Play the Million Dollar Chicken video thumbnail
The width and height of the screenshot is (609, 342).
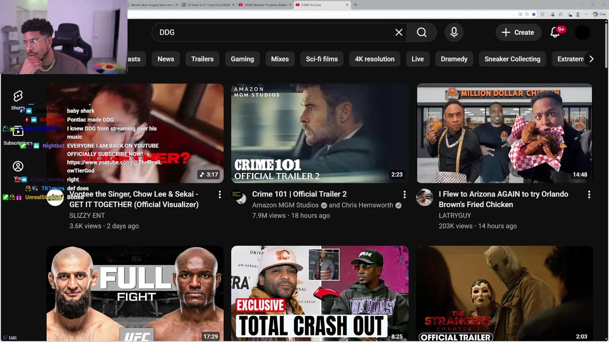click(504, 133)
